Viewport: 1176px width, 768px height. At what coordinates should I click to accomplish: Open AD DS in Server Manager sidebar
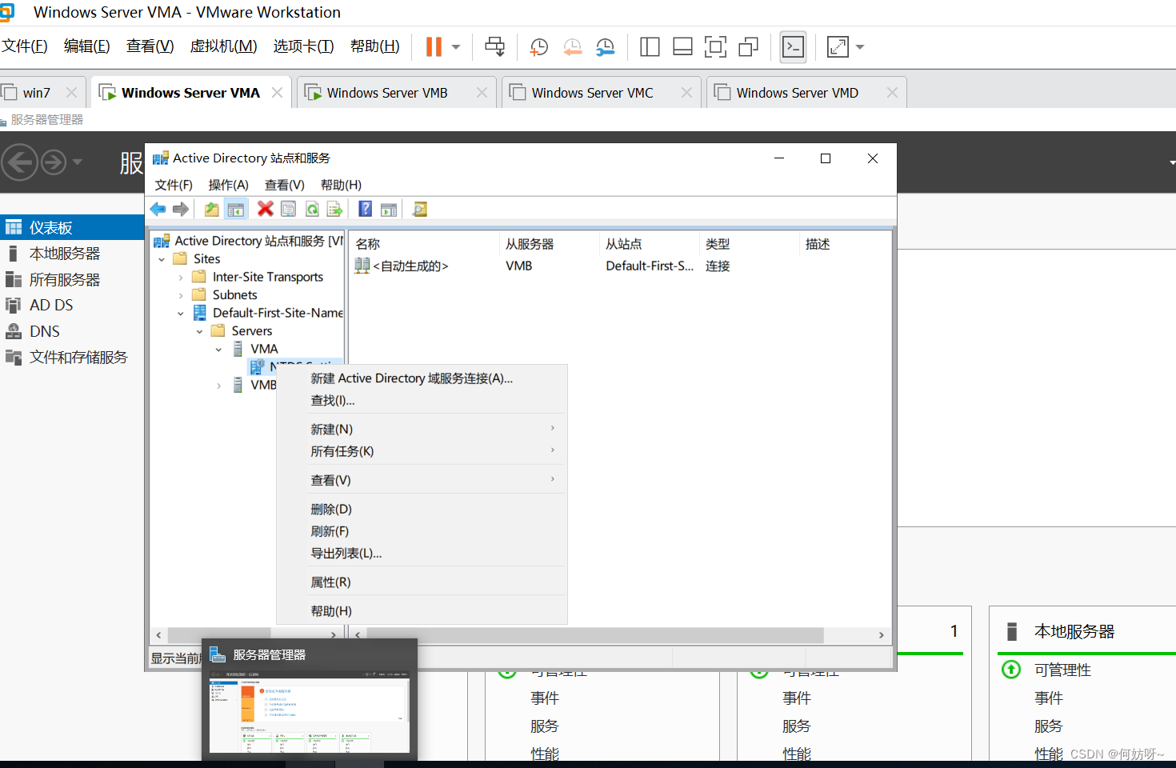coord(51,305)
